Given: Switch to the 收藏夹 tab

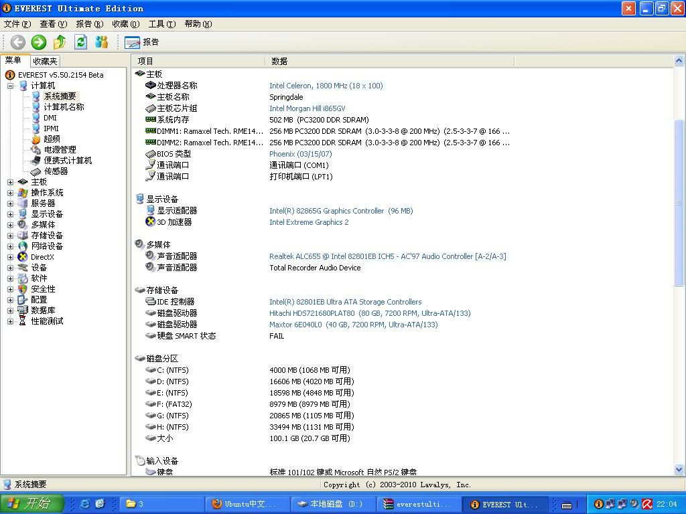Looking at the screenshot, I should (45, 61).
